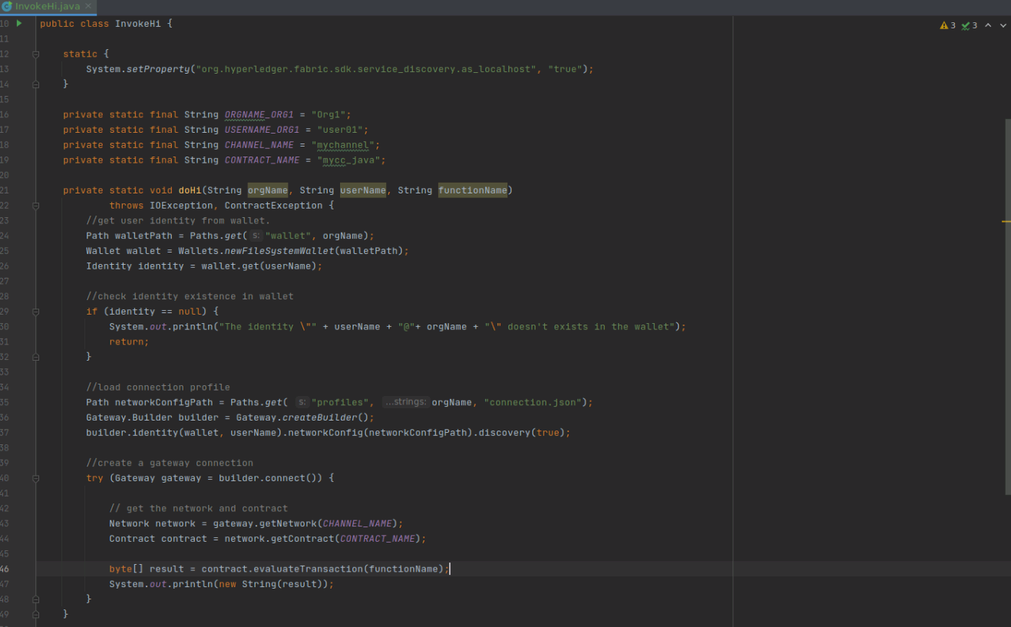Image resolution: width=1011 pixels, height=627 pixels.
Task: Click the "user01" string literal
Action: pos(339,130)
